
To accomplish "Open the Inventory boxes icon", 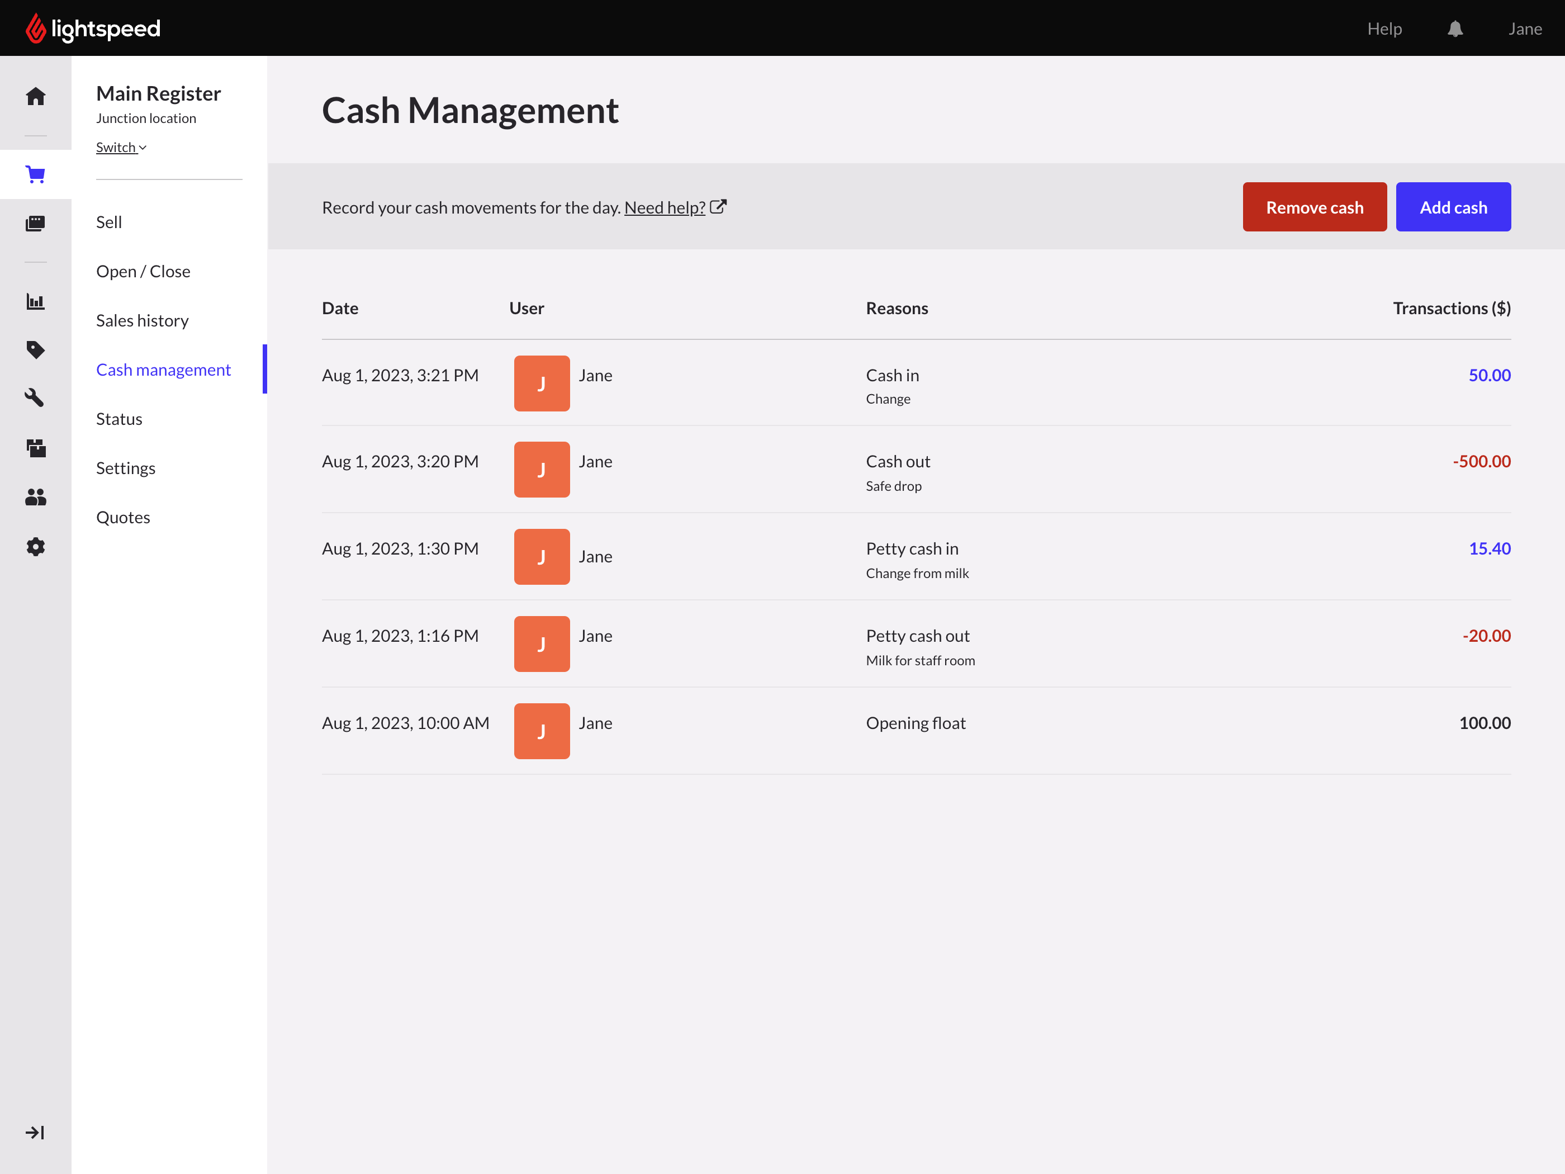I will [x=35, y=448].
